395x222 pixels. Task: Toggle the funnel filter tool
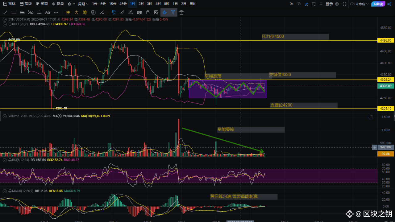pos(173,12)
